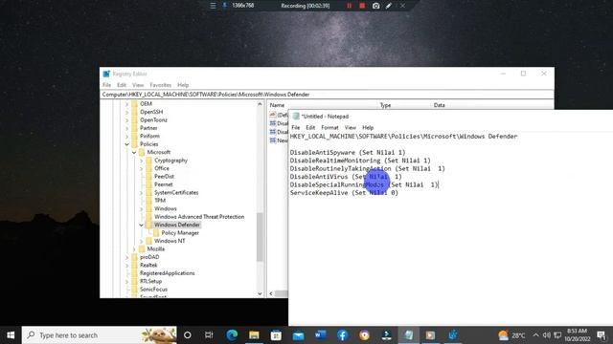Open Task View from the taskbar
This screenshot has height=344, width=613.
click(x=209, y=335)
